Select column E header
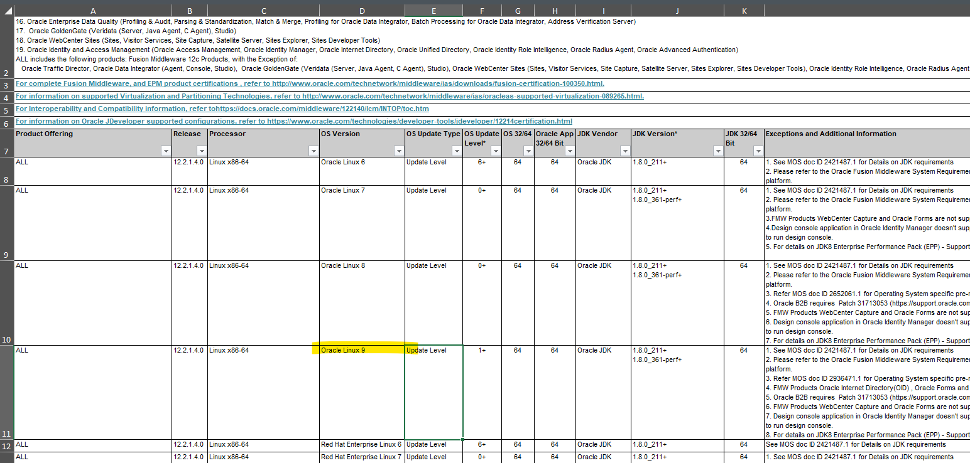Viewport: 970px width, 463px height. click(x=433, y=11)
